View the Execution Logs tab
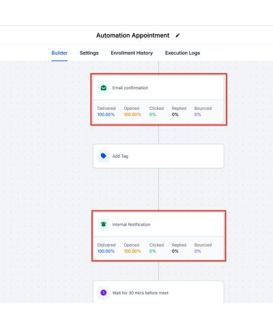Screen dimensions: 273x328 click(x=182, y=53)
